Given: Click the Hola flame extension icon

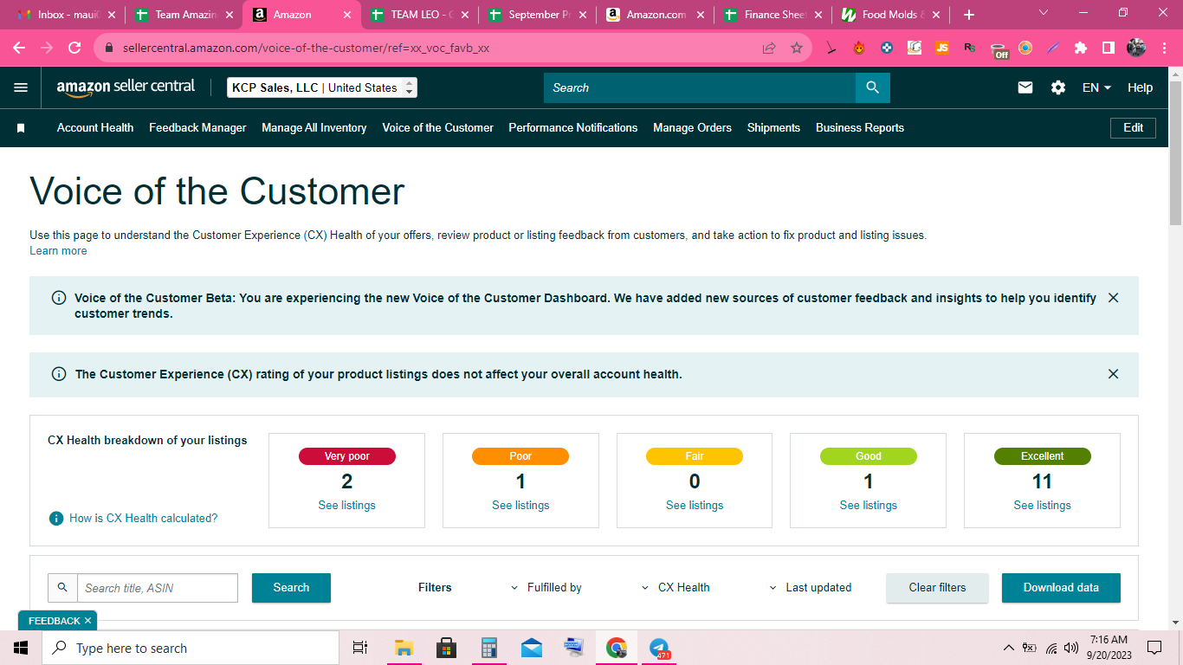Looking at the screenshot, I should coord(859,48).
